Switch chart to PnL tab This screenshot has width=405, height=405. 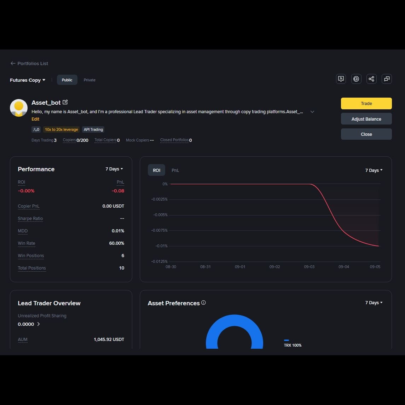point(175,170)
